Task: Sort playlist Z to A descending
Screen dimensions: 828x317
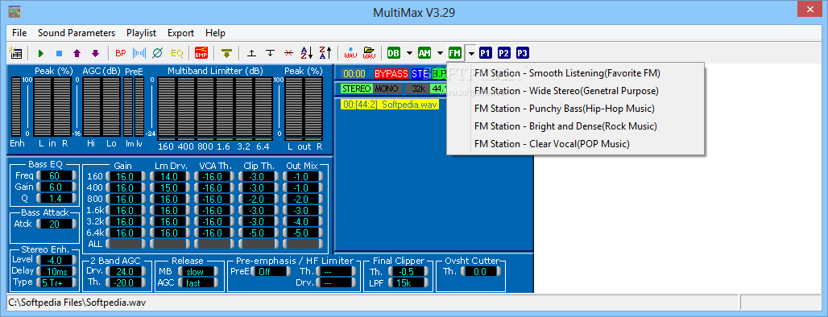Action: click(325, 53)
